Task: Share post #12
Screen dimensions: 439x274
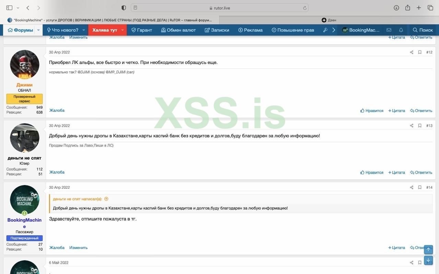Action: [x=412, y=52]
